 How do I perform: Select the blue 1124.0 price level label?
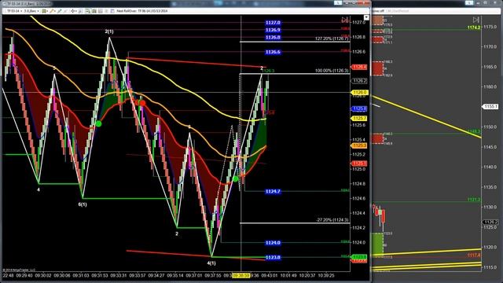point(273,243)
